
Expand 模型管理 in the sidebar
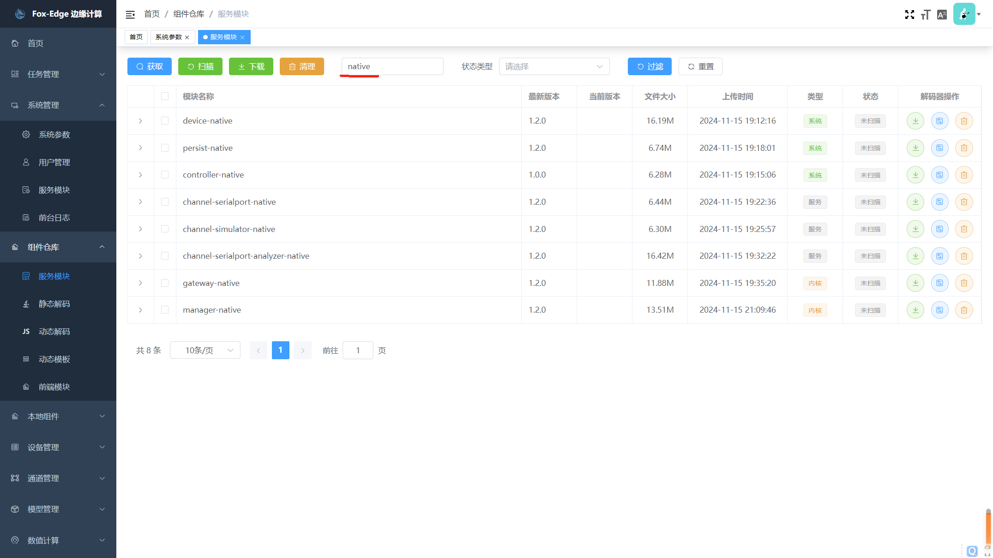(x=58, y=509)
